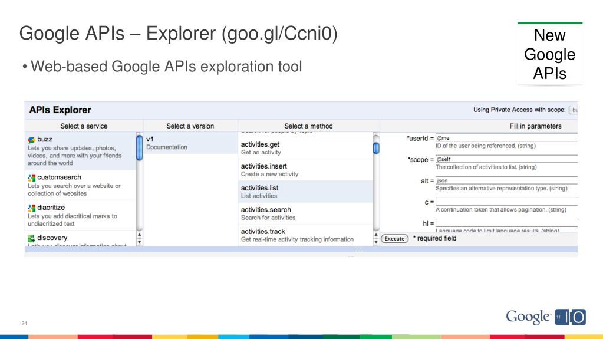Screen dimensions: 603x339
Task: Open the v1 Documentation link
Action: (166, 147)
